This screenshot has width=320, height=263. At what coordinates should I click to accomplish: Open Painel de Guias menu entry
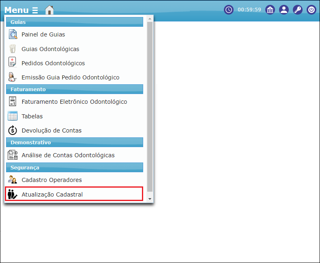pyautogui.click(x=43, y=34)
